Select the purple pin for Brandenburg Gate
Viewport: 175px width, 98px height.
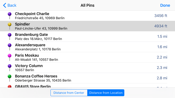(10, 36)
